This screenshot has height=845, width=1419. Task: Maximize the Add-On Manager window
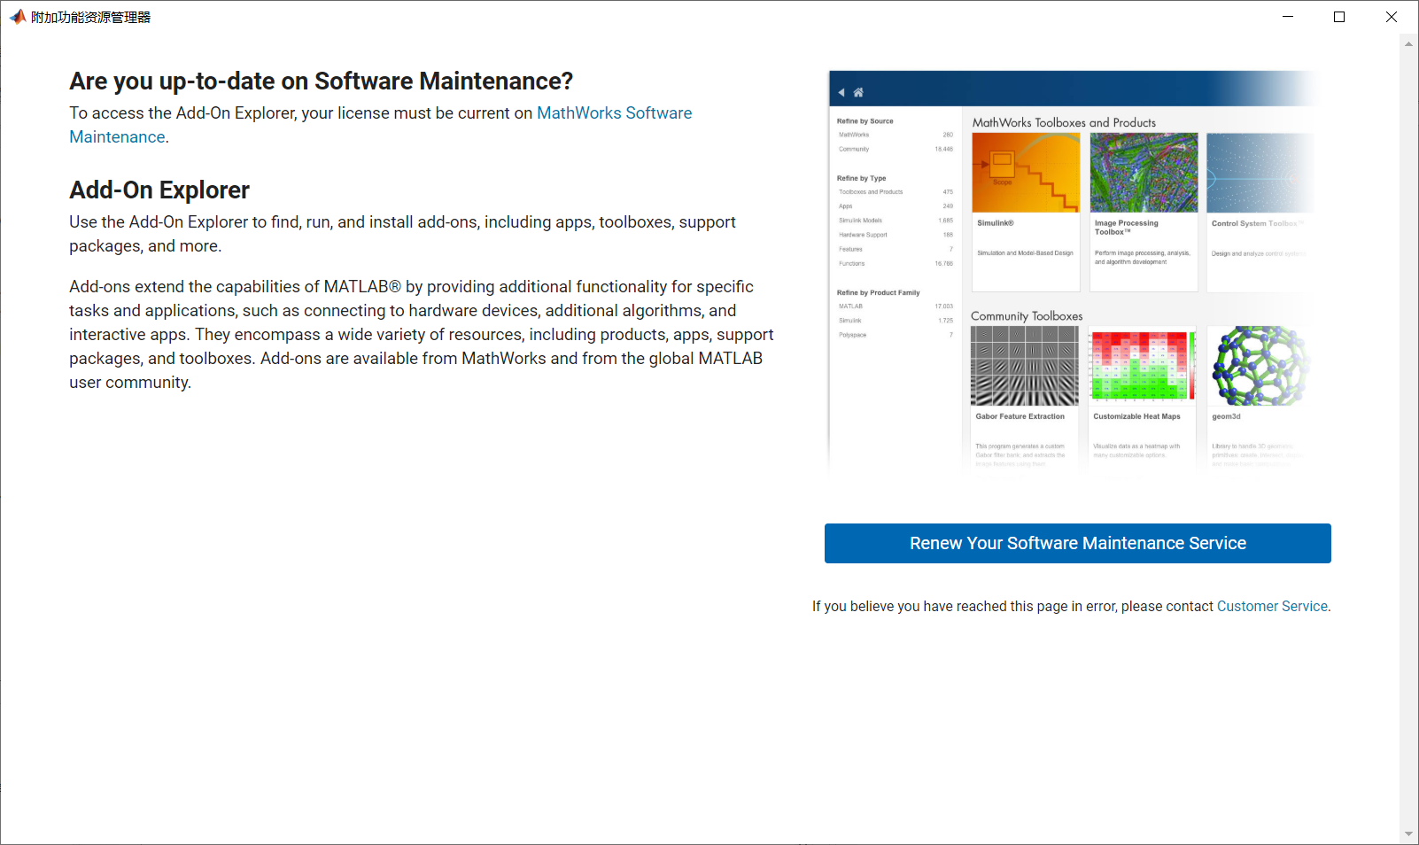pyautogui.click(x=1339, y=17)
